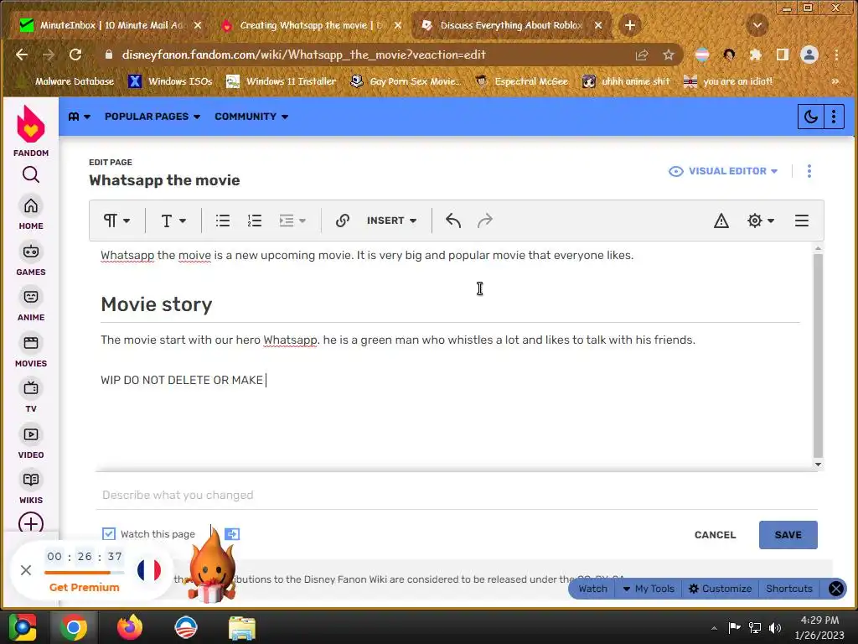Open the Windows 11 Installer bookmark

pos(282,81)
